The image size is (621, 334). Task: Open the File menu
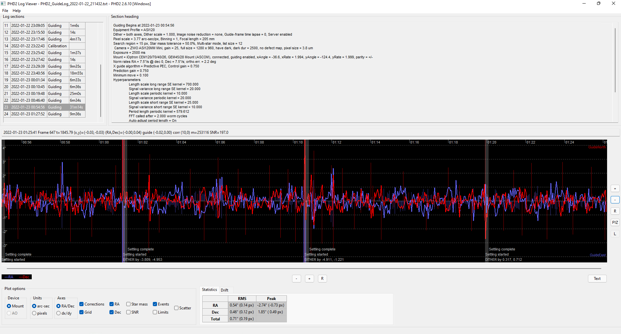pyautogui.click(x=5, y=11)
